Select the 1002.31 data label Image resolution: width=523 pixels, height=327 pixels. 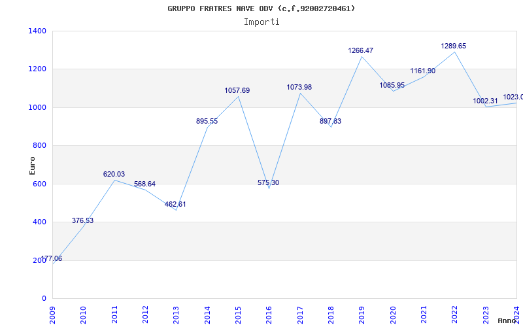click(485, 101)
